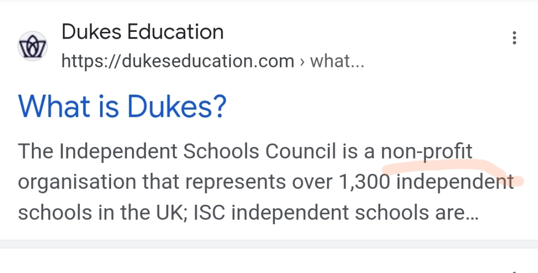Viewport: 538px width, 273px height.
Task: Click the word "non-profit" in the snippet
Action: (x=426, y=152)
